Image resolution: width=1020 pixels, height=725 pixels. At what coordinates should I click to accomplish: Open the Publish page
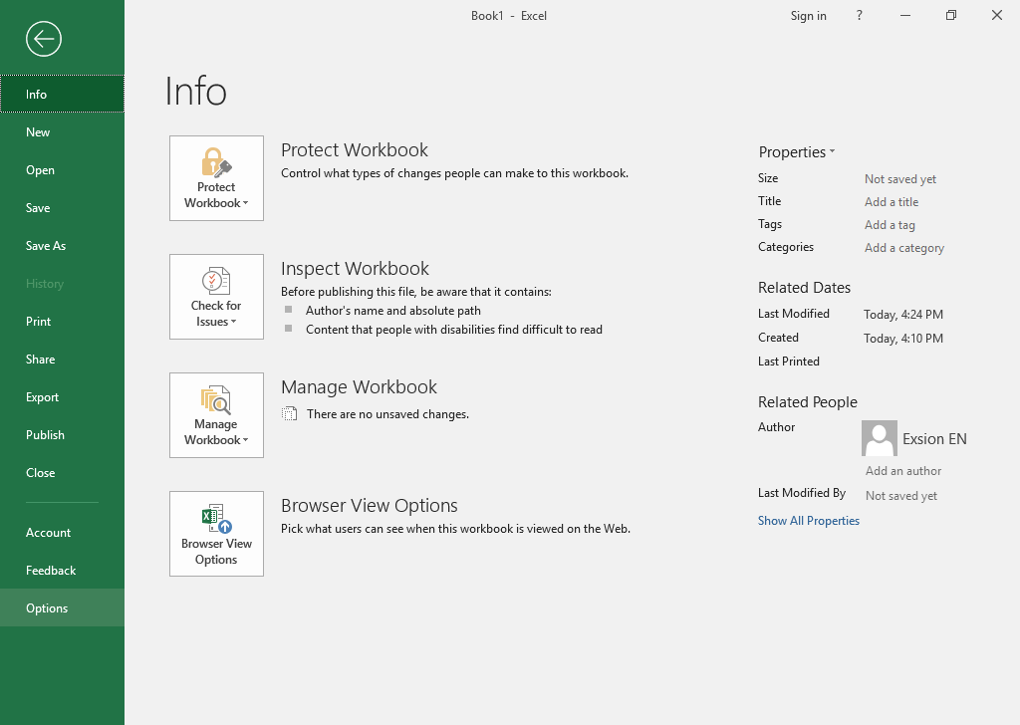[x=62, y=435]
